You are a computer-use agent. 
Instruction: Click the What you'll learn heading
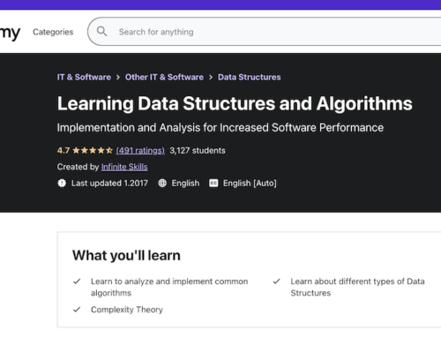[x=126, y=255]
